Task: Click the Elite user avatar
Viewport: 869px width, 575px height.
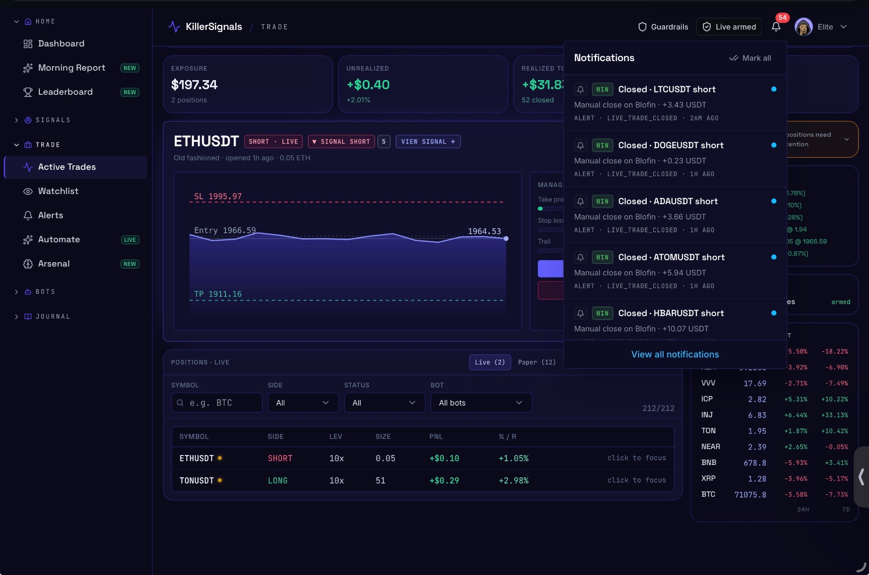Action: [x=803, y=27]
